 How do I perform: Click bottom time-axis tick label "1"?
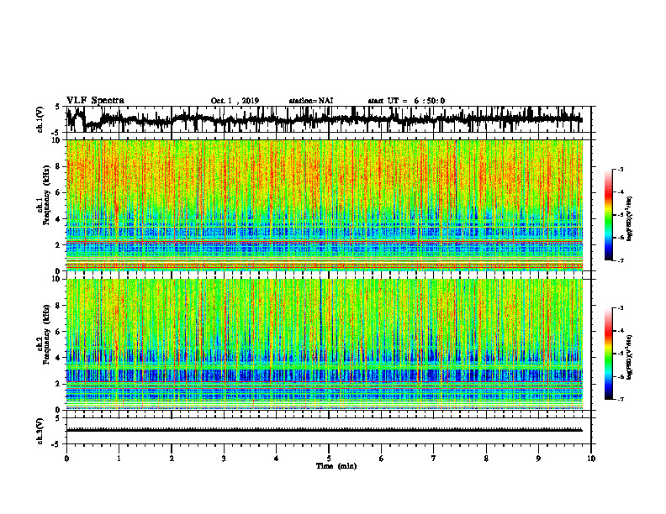click(119, 459)
